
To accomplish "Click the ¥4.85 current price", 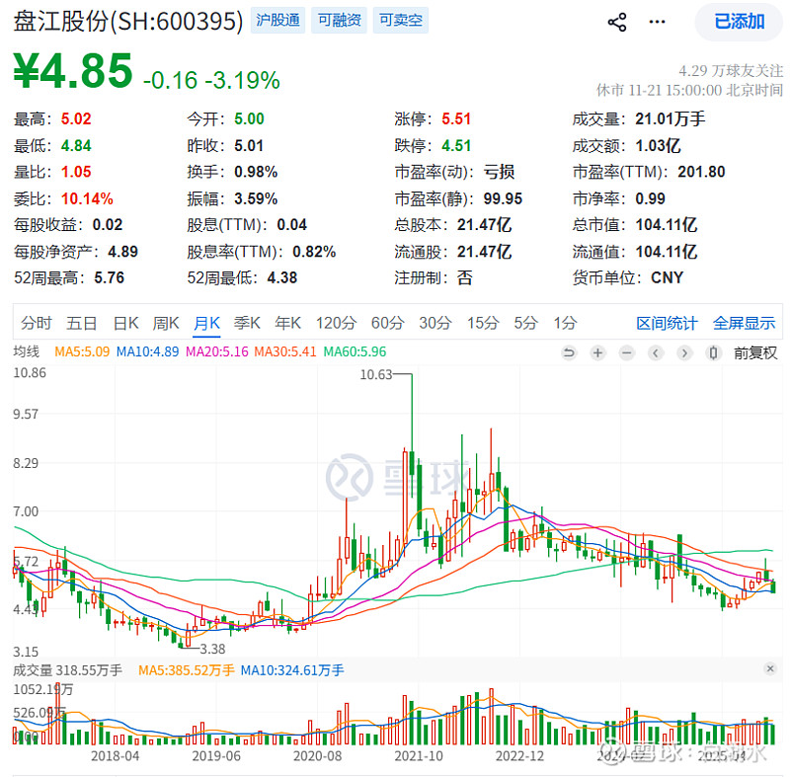I will tap(72, 70).
